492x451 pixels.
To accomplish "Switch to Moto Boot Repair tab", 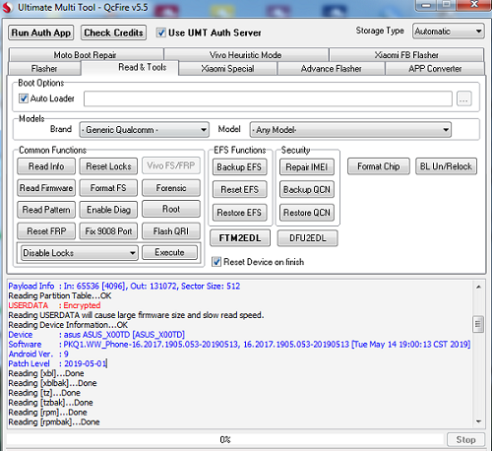I will [x=86, y=55].
